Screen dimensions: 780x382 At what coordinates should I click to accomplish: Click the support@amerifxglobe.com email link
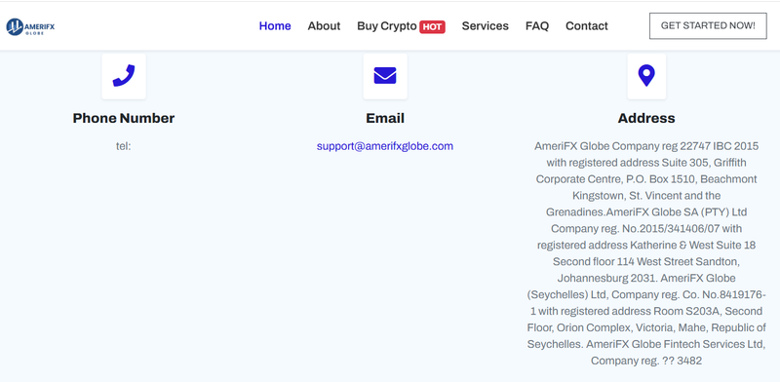(385, 146)
